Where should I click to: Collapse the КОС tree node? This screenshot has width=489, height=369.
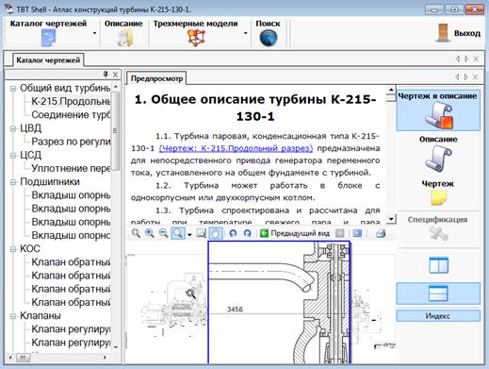(x=13, y=249)
